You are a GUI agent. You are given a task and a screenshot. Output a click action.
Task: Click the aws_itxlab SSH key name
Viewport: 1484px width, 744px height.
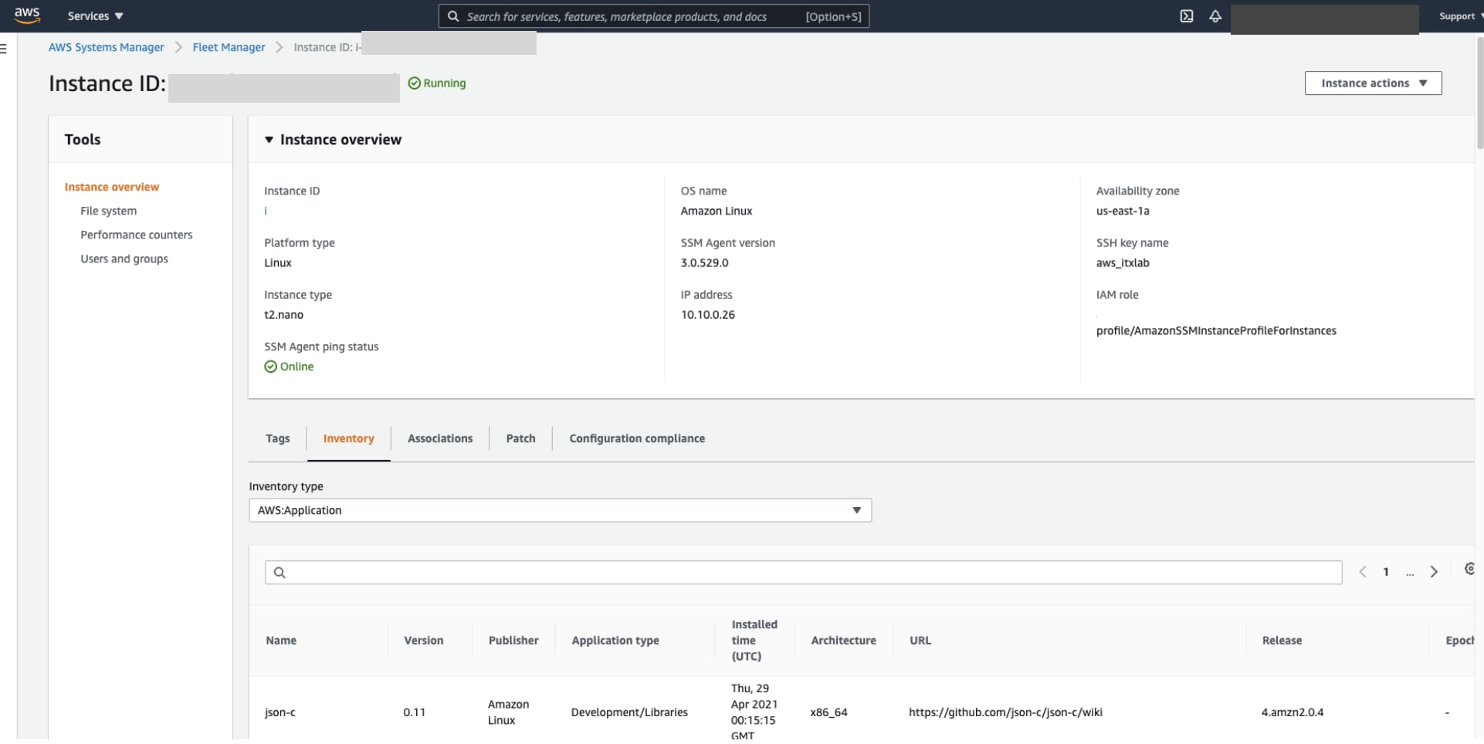(1123, 263)
